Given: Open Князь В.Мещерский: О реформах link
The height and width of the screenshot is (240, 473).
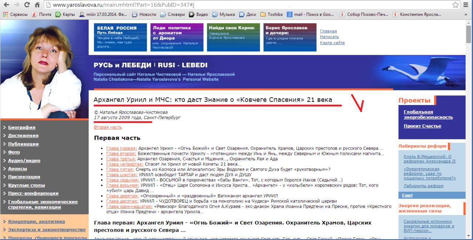Looking at the screenshot, I should click(x=430, y=159).
